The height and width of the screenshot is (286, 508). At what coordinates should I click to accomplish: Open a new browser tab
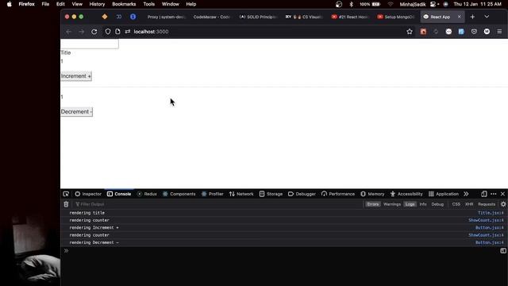pyautogui.click(x=472, y=17)
